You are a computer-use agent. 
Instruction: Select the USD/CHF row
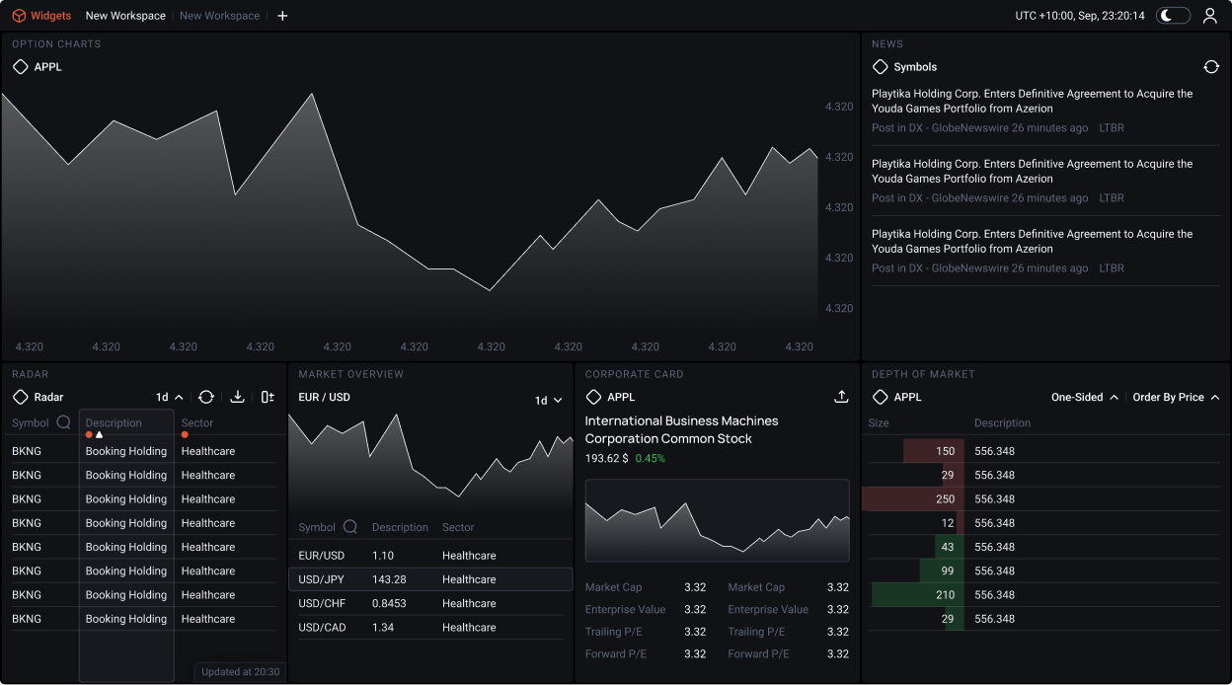[x=430, y=603]
